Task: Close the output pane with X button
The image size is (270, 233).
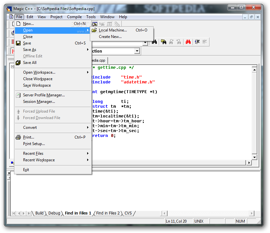Action: click(x=9, y=173)
